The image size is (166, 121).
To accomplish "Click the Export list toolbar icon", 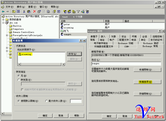I will tap(48, 11).
